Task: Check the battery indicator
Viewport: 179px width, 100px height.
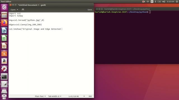Action: pos(159,2)
